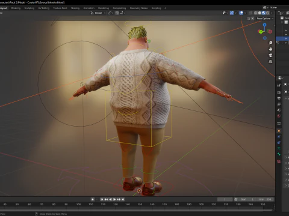Image resolution: width=289 pixels, height=216 pixels.
Task: Switch to the UV Editing workspace tab
Action: tap(44, 8)
